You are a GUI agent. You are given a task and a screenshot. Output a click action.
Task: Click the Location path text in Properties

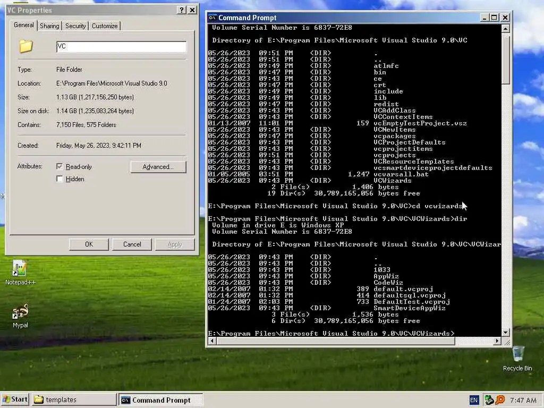[112, 83]
